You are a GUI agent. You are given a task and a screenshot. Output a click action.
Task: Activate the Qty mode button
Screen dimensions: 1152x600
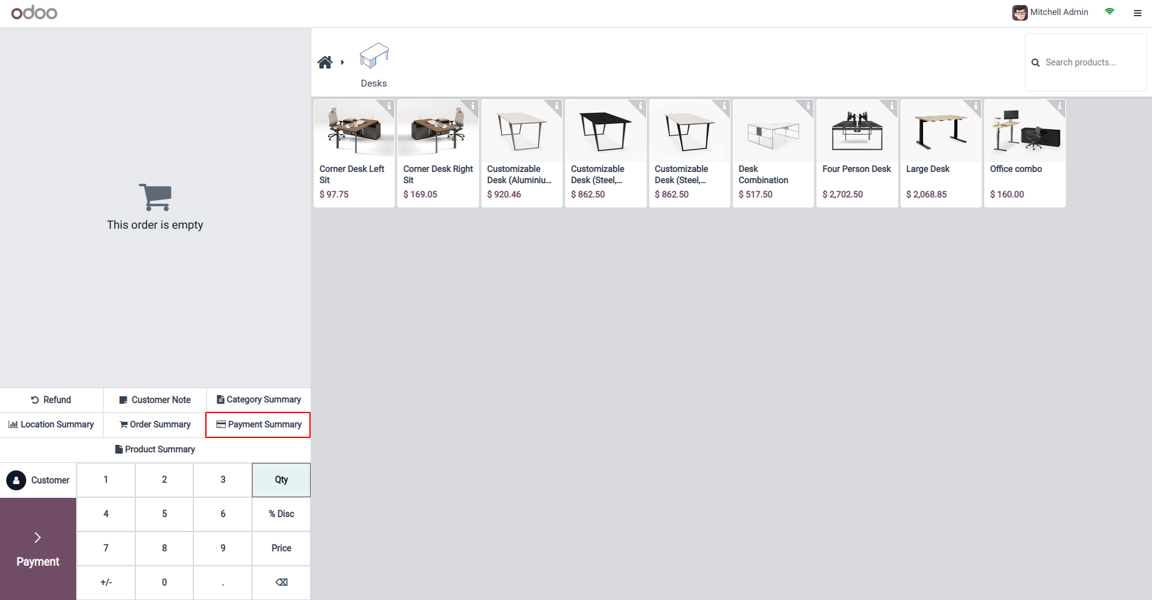click(281, 480)
